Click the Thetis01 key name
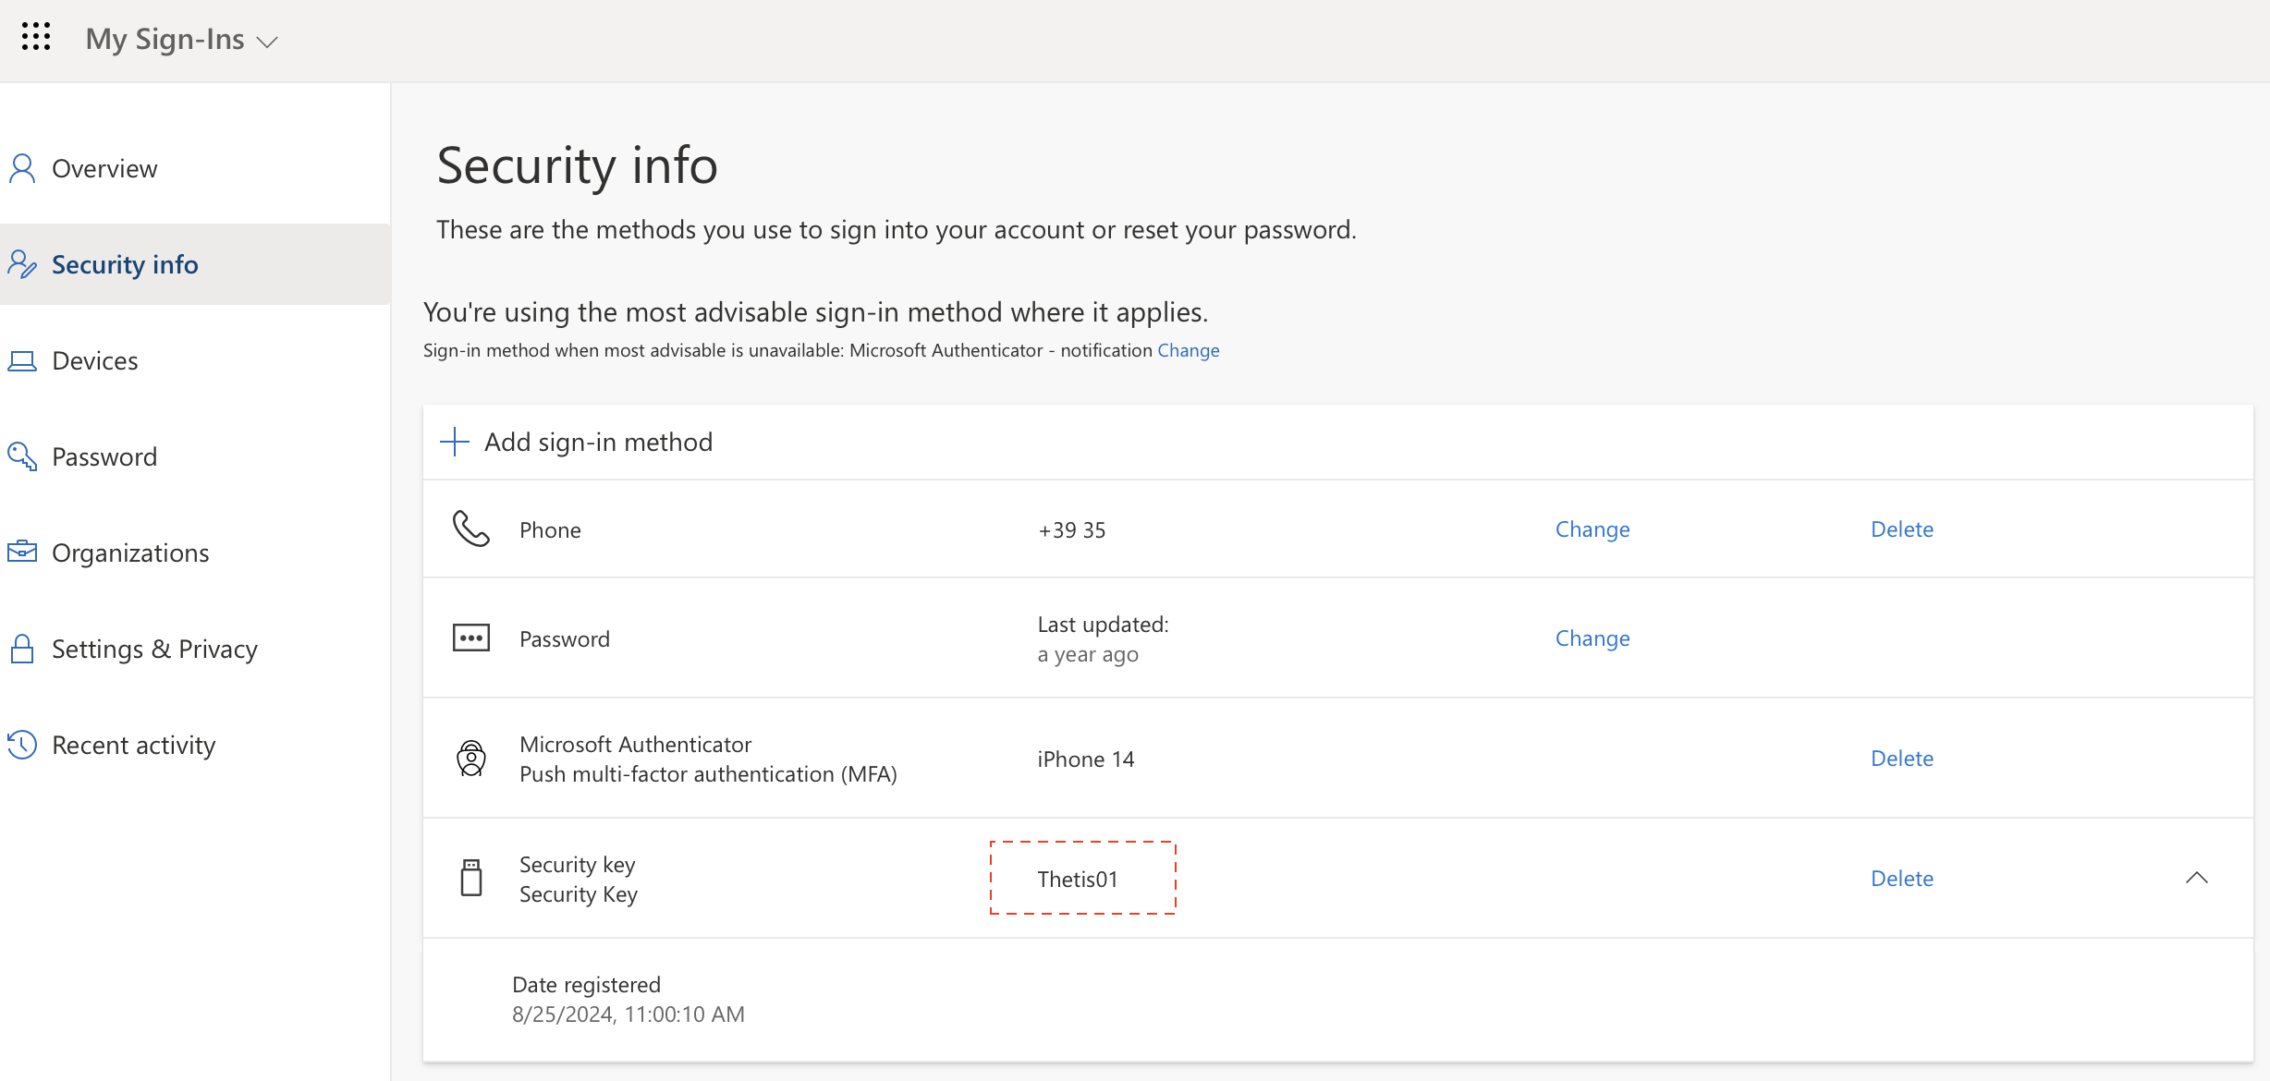Viewport: 2270px width, 1081px height. coord(1078,879)
